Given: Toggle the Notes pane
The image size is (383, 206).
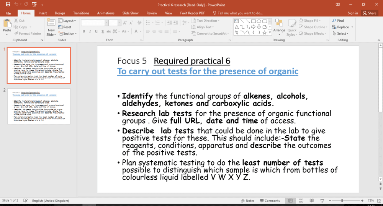Looking at the screenshot, I should click(247, 201).
